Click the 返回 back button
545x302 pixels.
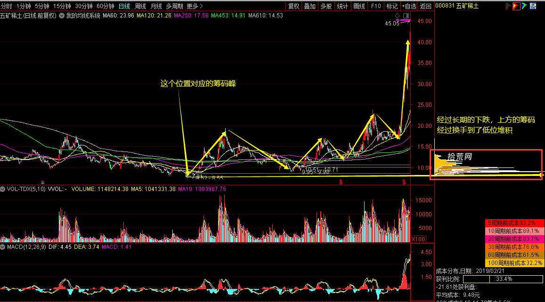coord(425,6)
